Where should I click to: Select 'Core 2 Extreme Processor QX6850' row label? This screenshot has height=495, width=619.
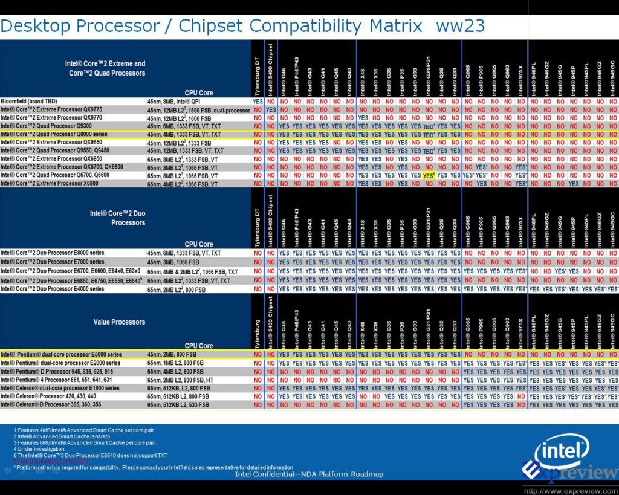tap(51, 159)
